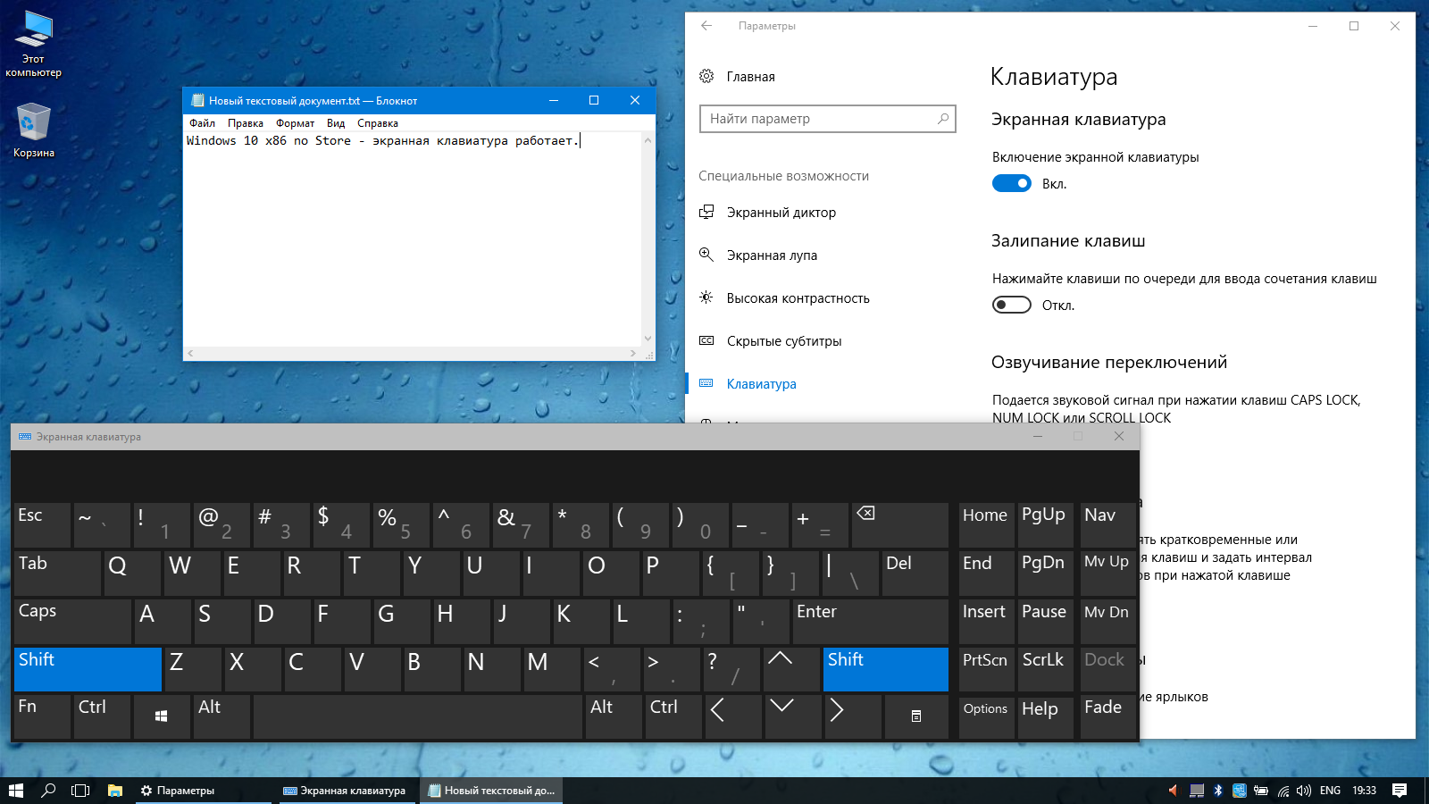The width and height of the screenshot is (1429, 804).
Task: Click the Notepad vertical scrollbar down arrow
Action: click(x=648, y=339)
